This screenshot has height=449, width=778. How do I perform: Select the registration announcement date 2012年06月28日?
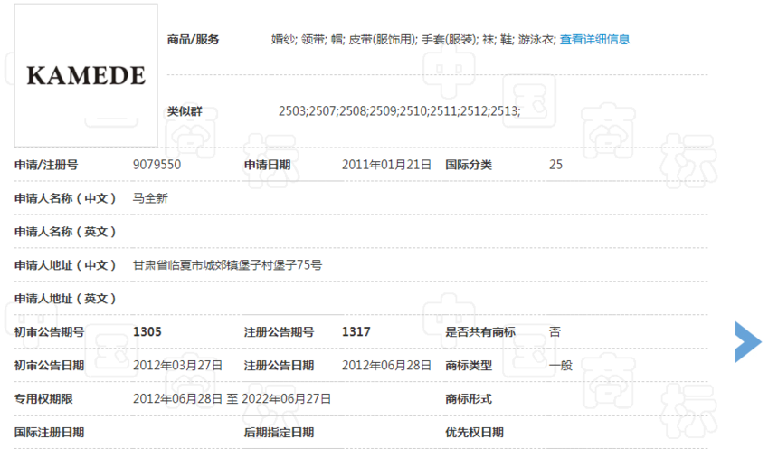pos(386,365)
